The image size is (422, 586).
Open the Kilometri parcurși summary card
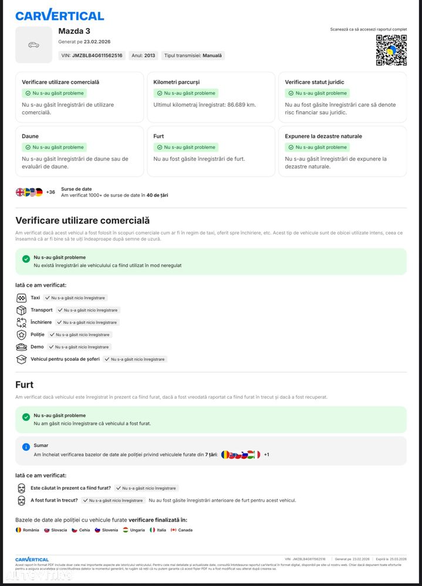pos(211,97)
